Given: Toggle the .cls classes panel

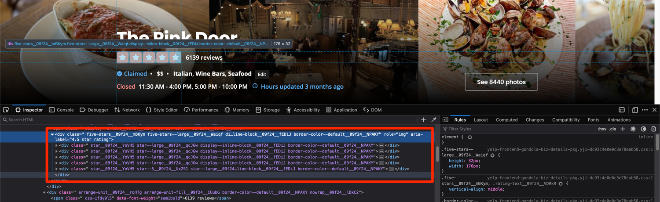Looking at the screenshot, I should 612,129.
